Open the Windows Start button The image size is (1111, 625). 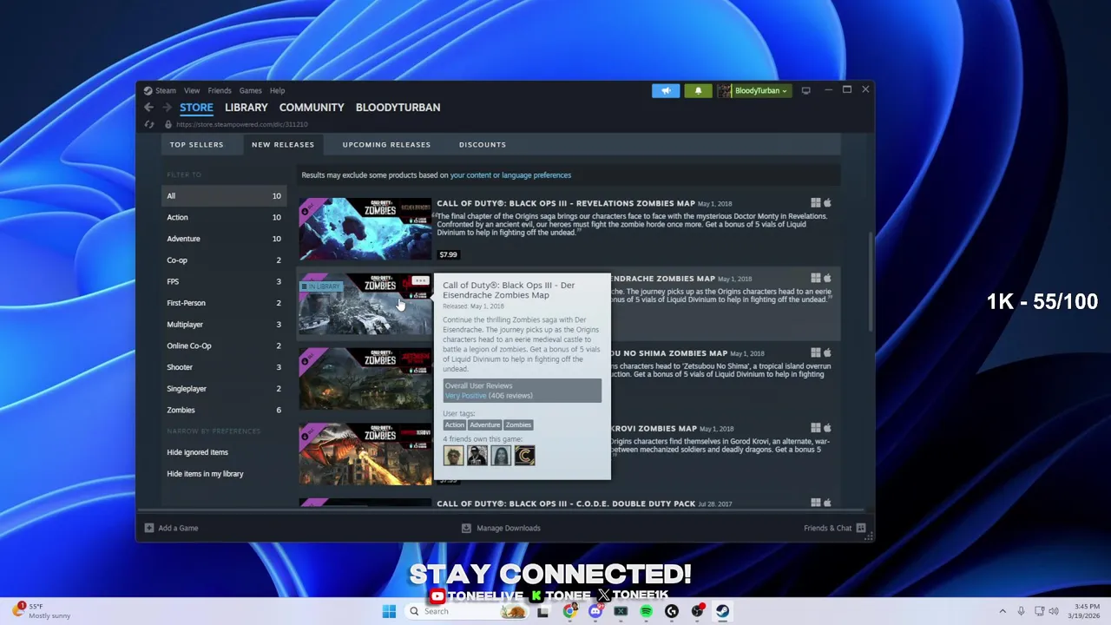pos(389,611)
